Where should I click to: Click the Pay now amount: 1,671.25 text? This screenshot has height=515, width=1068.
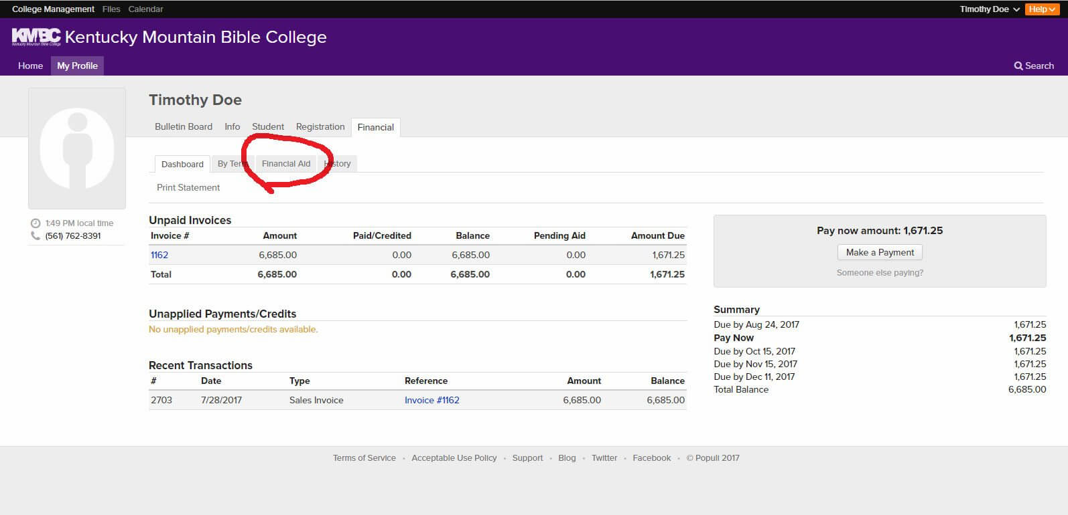coord(880,231)
